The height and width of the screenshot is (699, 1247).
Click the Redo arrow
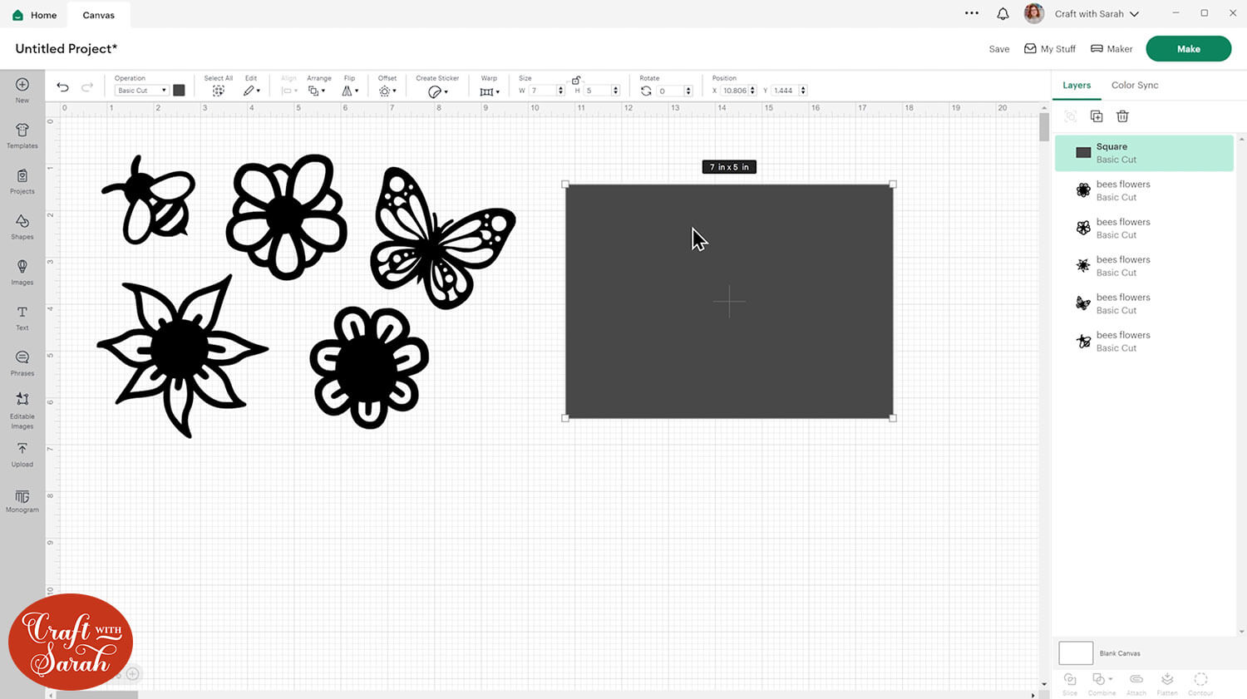87,87
